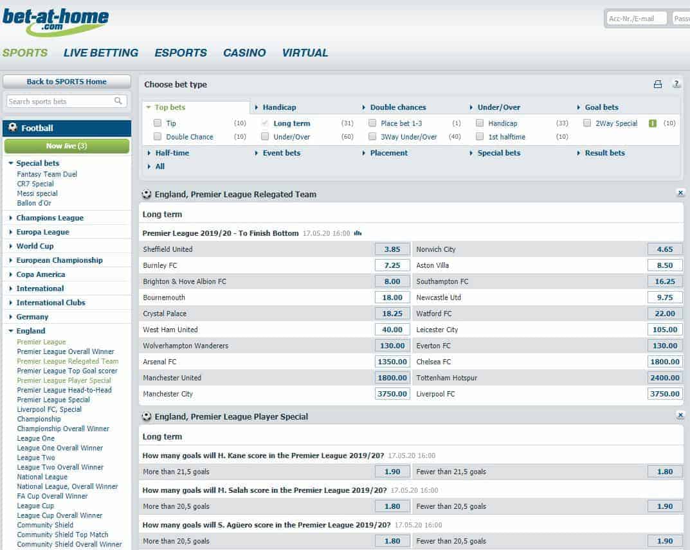
Task: Open the help question mark icon
Action: pyautogui.click(x=676, y=84)
